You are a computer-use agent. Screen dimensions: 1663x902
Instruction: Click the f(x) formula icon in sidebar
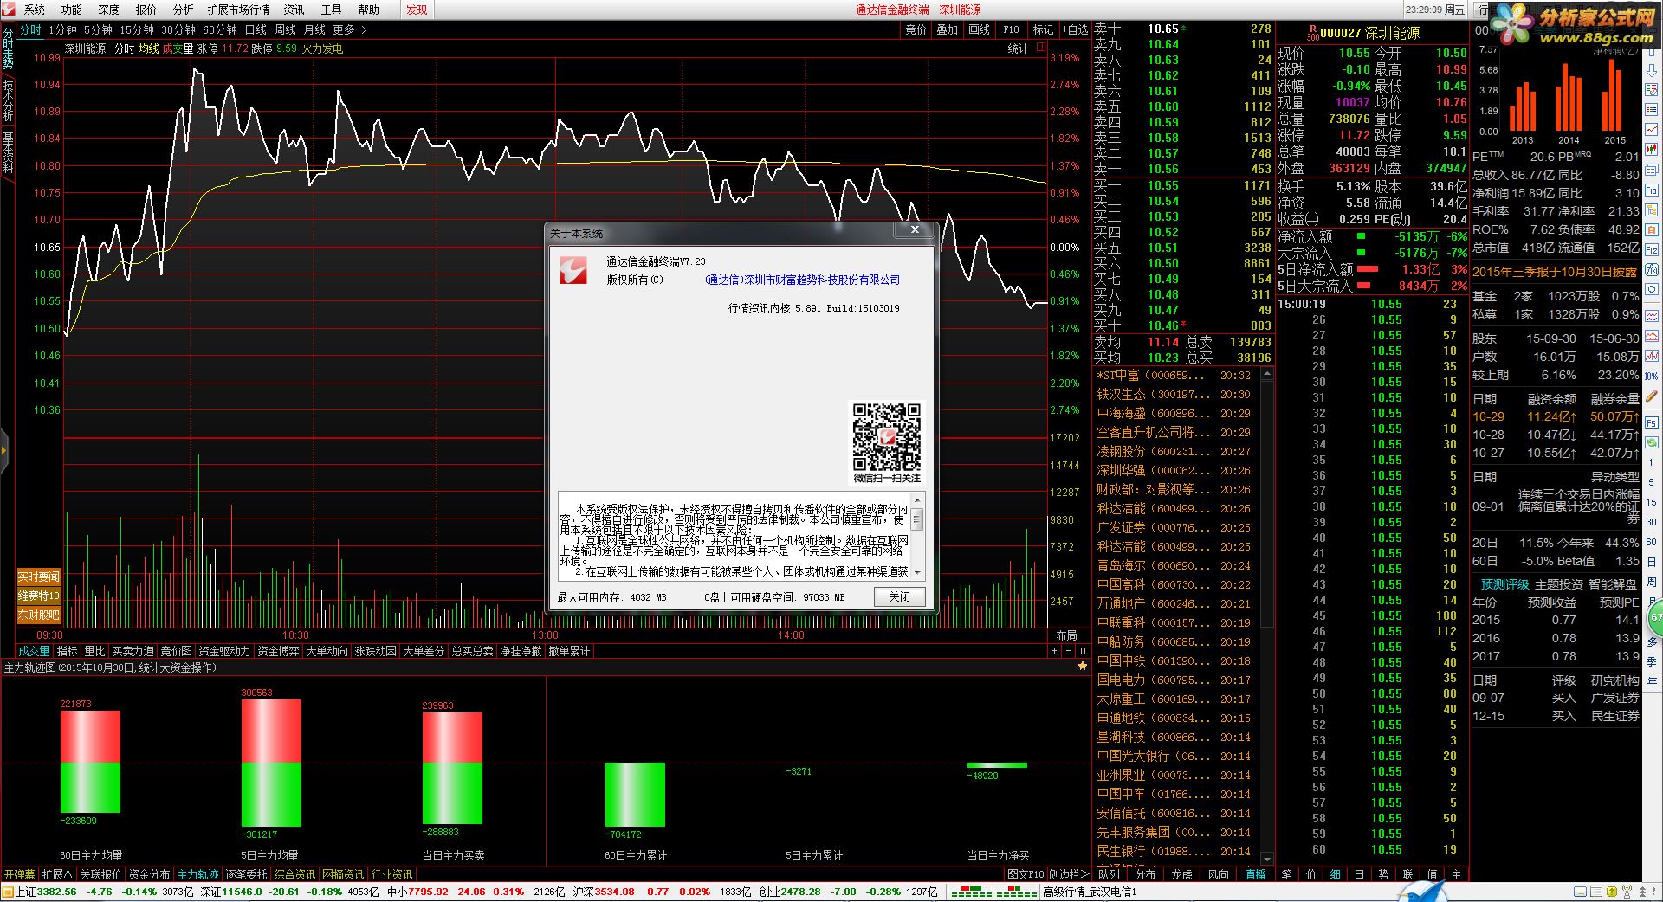tap(1652, 269)
